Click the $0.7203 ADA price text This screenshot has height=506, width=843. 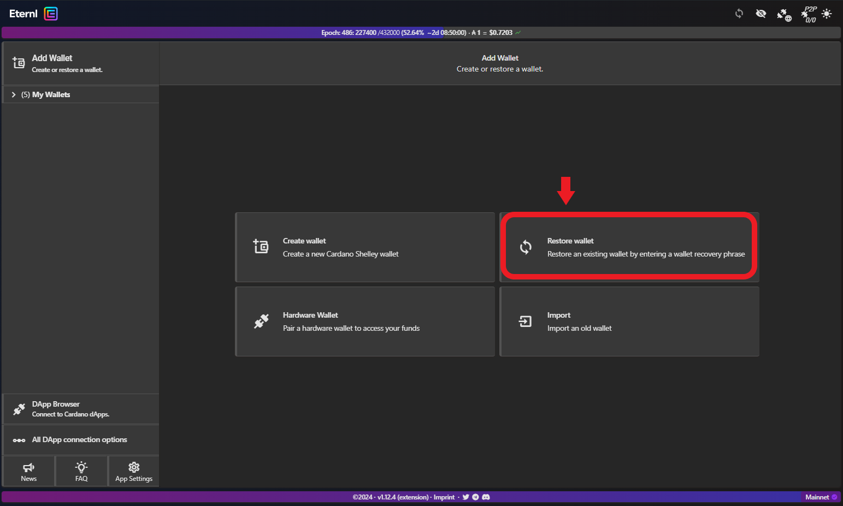500,33
